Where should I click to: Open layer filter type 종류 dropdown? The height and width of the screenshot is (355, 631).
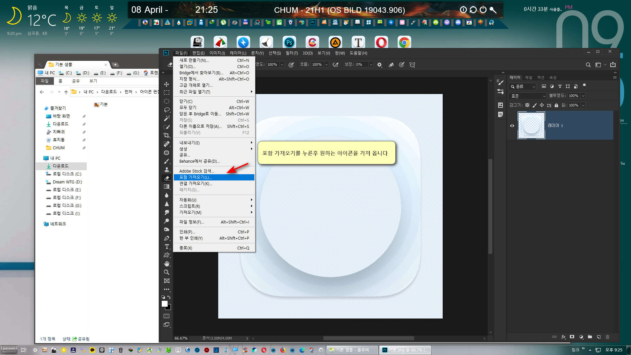pos(522,86)
